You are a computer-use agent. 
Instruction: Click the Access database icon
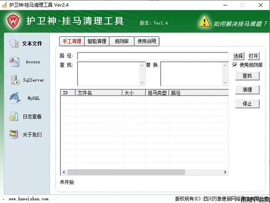click(x=14, y=62)
